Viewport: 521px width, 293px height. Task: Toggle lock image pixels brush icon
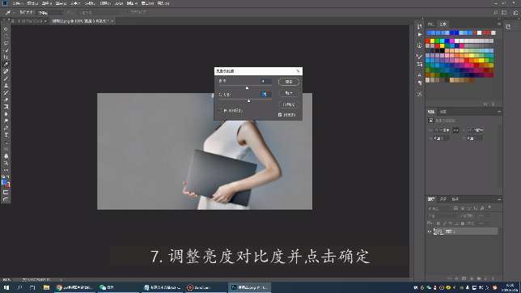(x=444, y=223)
